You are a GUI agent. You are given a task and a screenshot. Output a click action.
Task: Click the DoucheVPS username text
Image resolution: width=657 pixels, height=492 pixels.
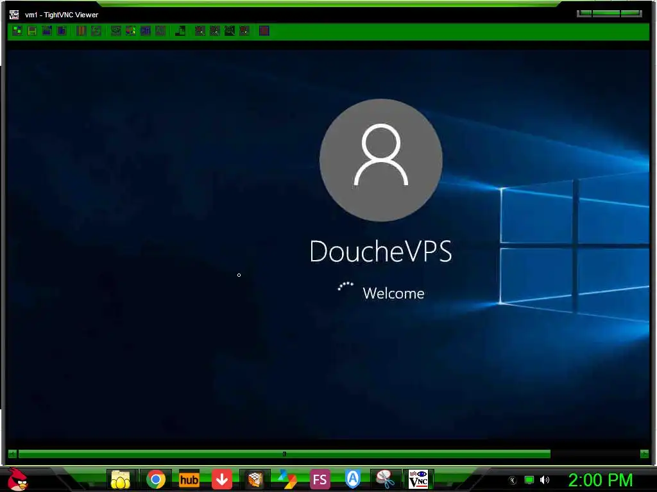(381, 251)
